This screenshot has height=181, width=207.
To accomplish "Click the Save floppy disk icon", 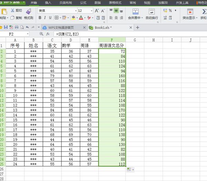I will point(6,27).
